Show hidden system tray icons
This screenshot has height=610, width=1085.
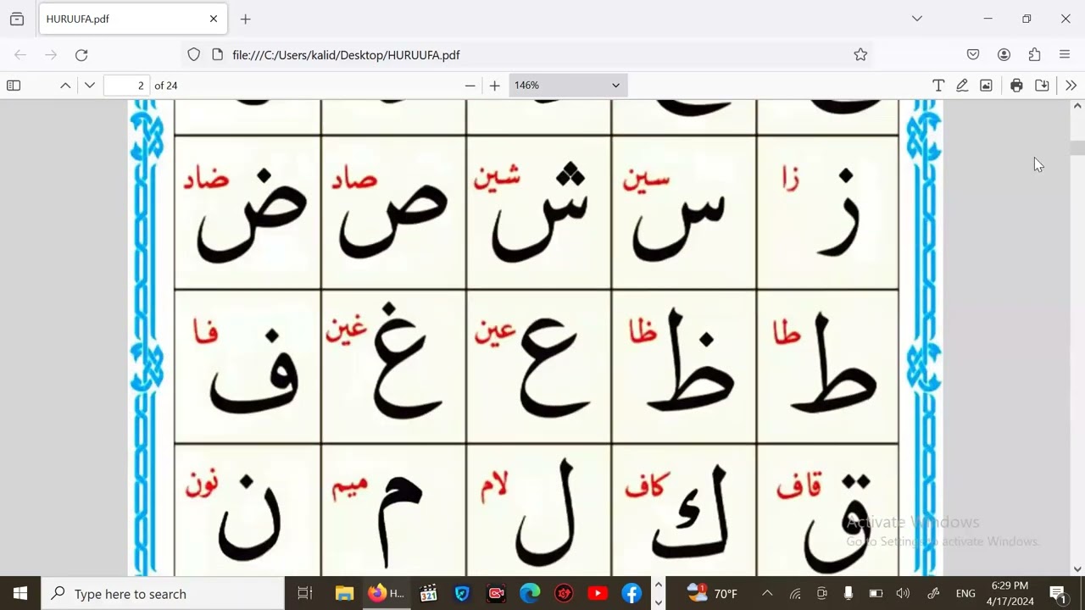click(x=767, y=594)
